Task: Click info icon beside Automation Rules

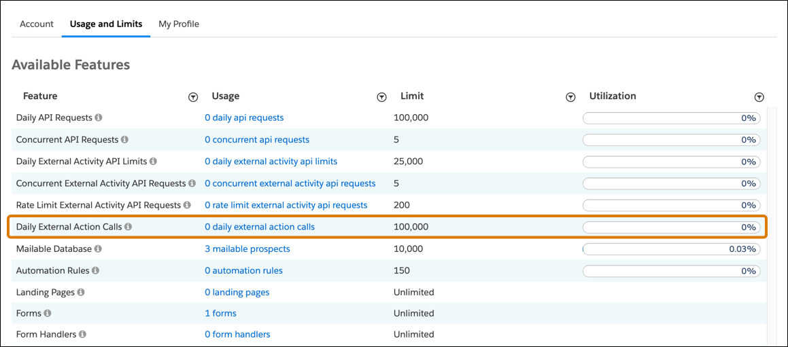Action: (95, 271)
